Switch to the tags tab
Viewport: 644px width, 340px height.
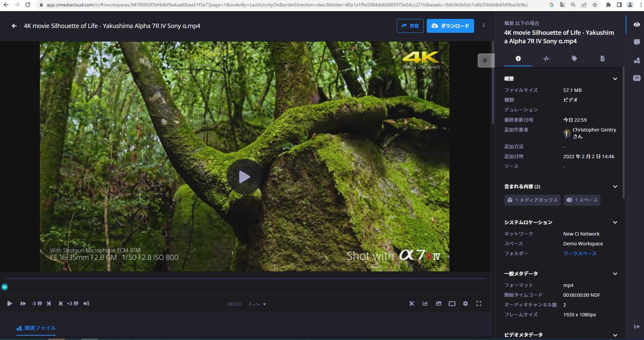coord(574,58)
